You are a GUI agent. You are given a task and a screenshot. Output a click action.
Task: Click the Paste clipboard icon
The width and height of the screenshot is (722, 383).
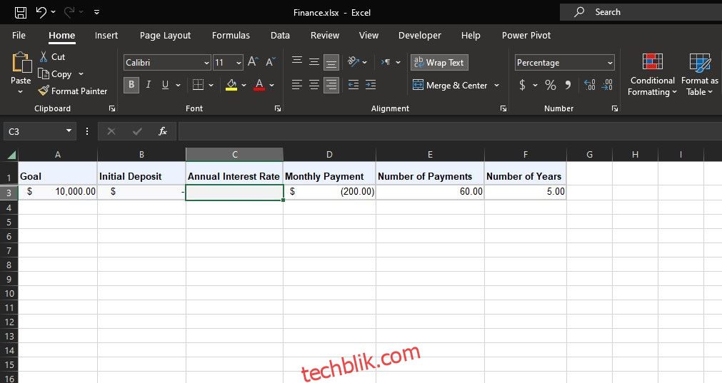coord(21,63)
